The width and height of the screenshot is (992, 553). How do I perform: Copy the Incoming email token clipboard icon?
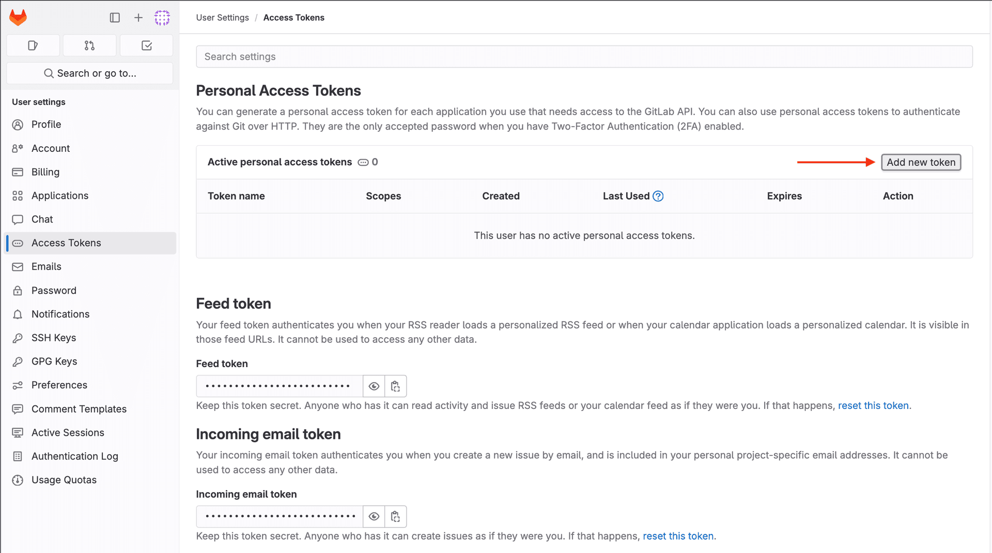pyautogui.click(x=395, y=516)
